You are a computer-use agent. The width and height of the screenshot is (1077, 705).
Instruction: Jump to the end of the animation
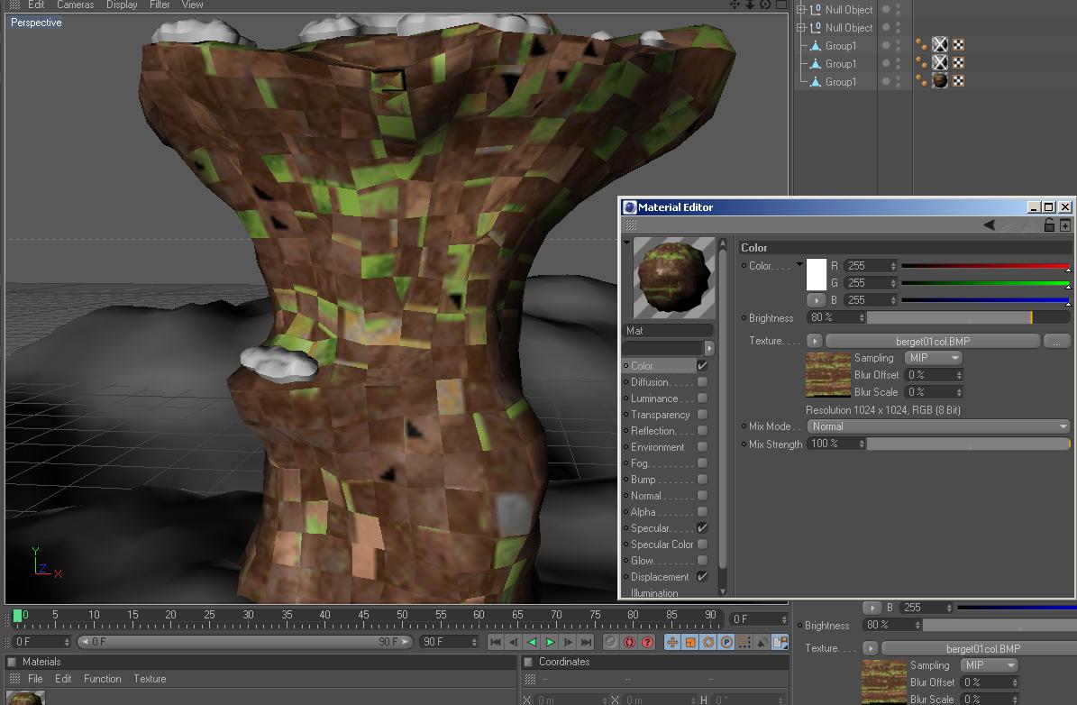click(x=586, y=642)
